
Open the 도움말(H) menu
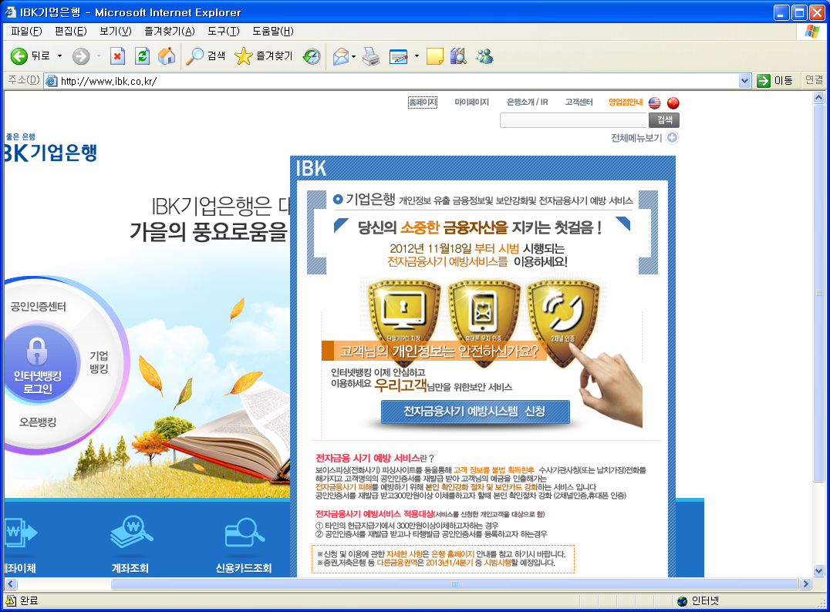point(272,31)
